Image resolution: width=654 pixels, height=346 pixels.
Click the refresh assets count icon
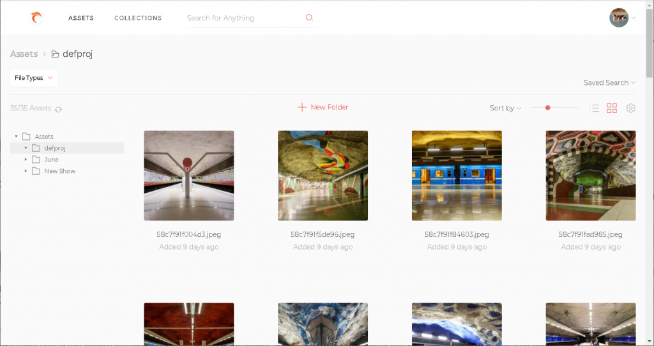(58, 109)
